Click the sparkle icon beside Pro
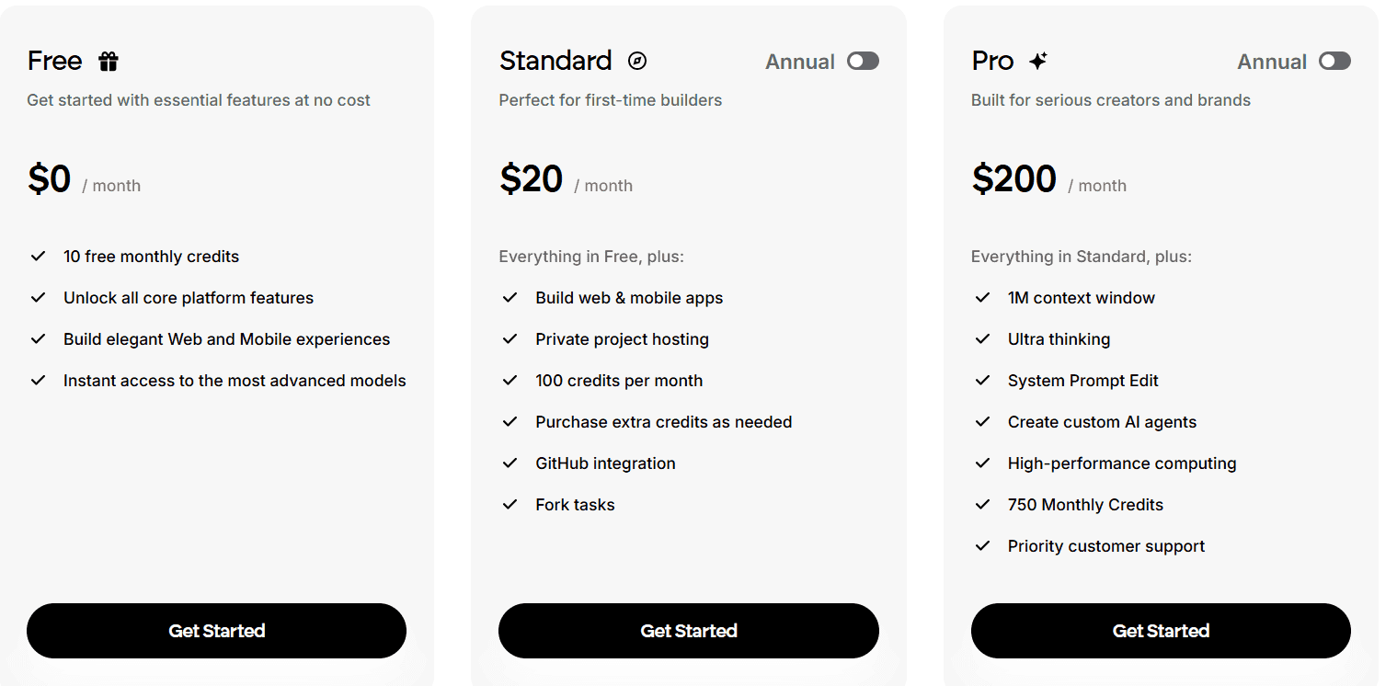 coord(1037,60)
